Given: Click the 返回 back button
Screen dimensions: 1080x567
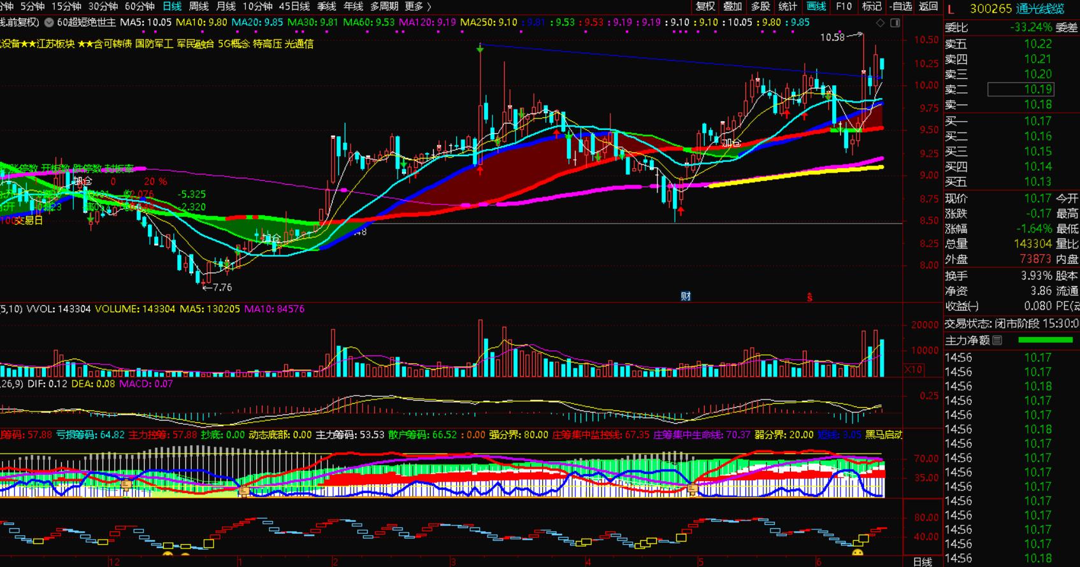Looking at the screenshot, I should tap(928, 6).
